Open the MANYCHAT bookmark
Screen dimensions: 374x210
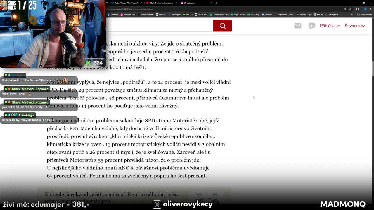[x=201, y=15]
